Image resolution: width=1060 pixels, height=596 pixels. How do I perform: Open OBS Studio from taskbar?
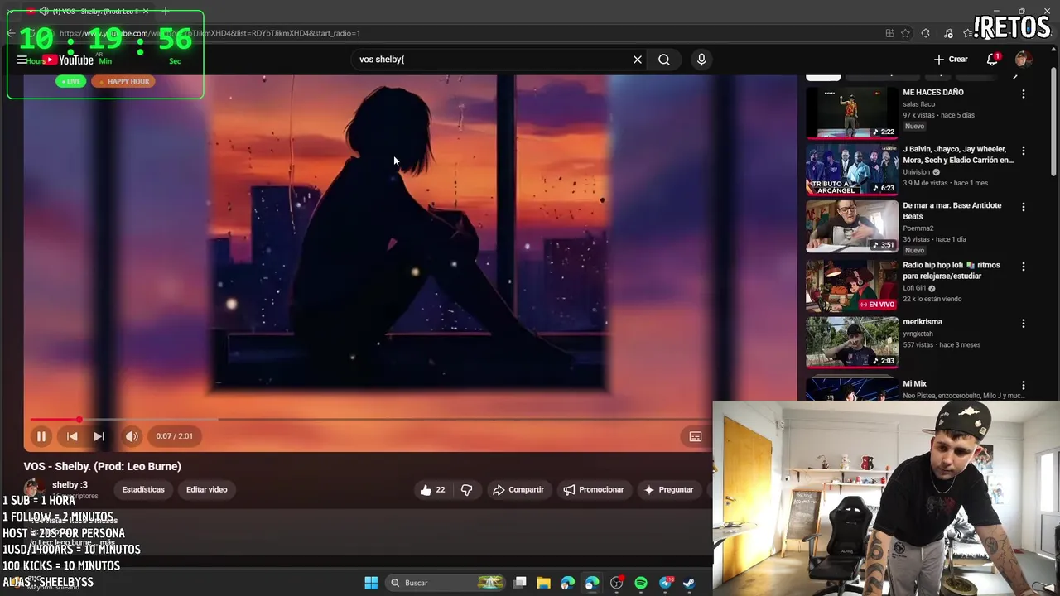coord(616,583)
